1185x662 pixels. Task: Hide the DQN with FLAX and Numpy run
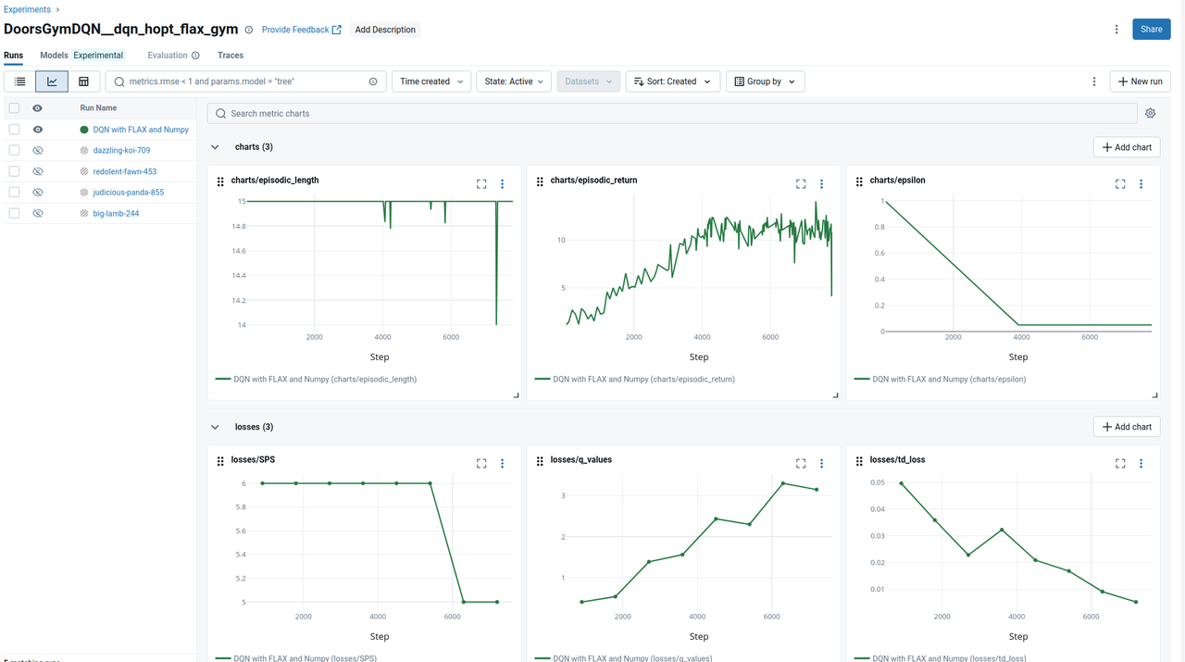[38, 130]
